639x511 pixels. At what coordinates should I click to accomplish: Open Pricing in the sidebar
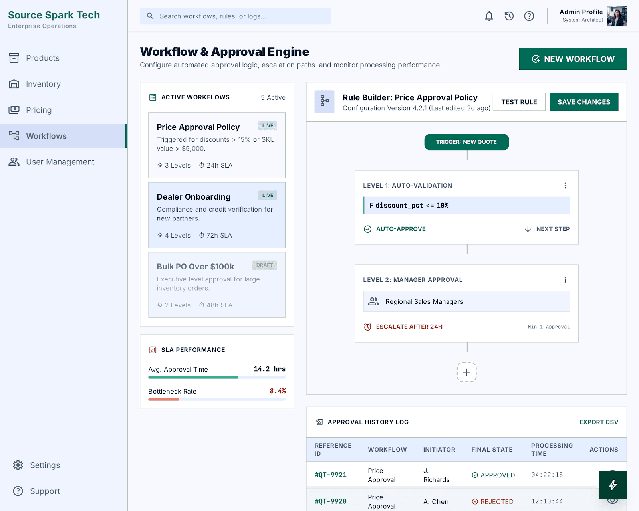point(64,110)
